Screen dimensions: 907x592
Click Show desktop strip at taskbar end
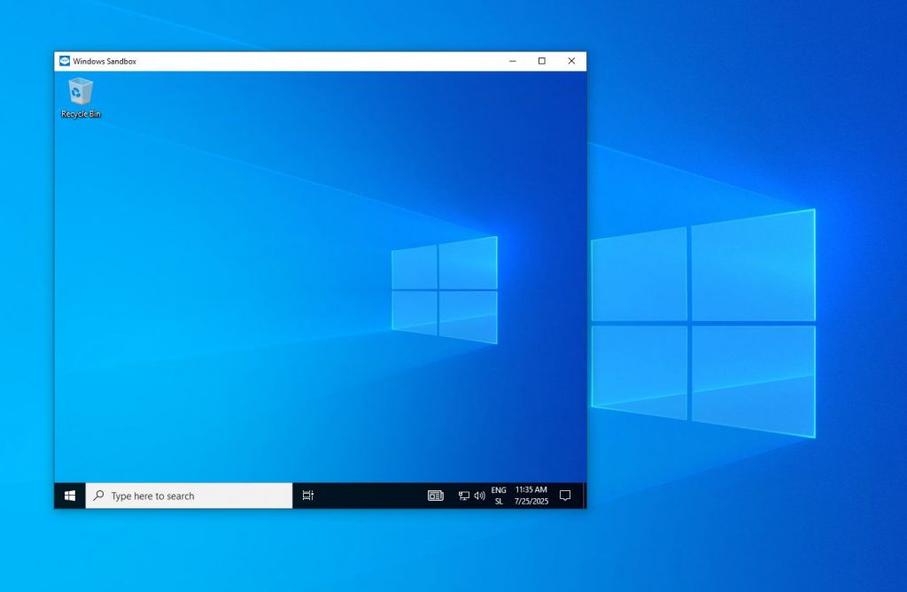(585, 496)
